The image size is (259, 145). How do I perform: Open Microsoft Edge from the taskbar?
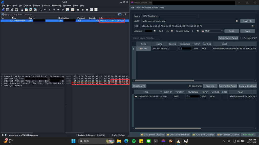coord(126,141)
